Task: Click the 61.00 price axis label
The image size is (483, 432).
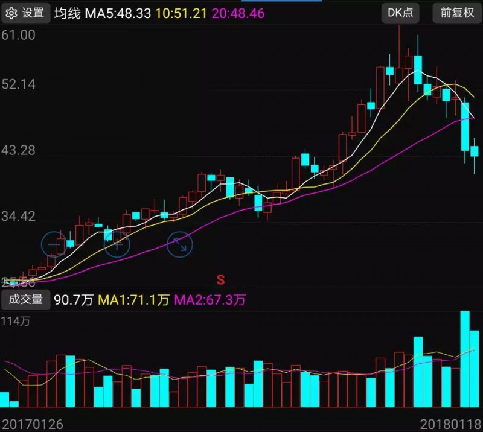Action: point(19,36)
